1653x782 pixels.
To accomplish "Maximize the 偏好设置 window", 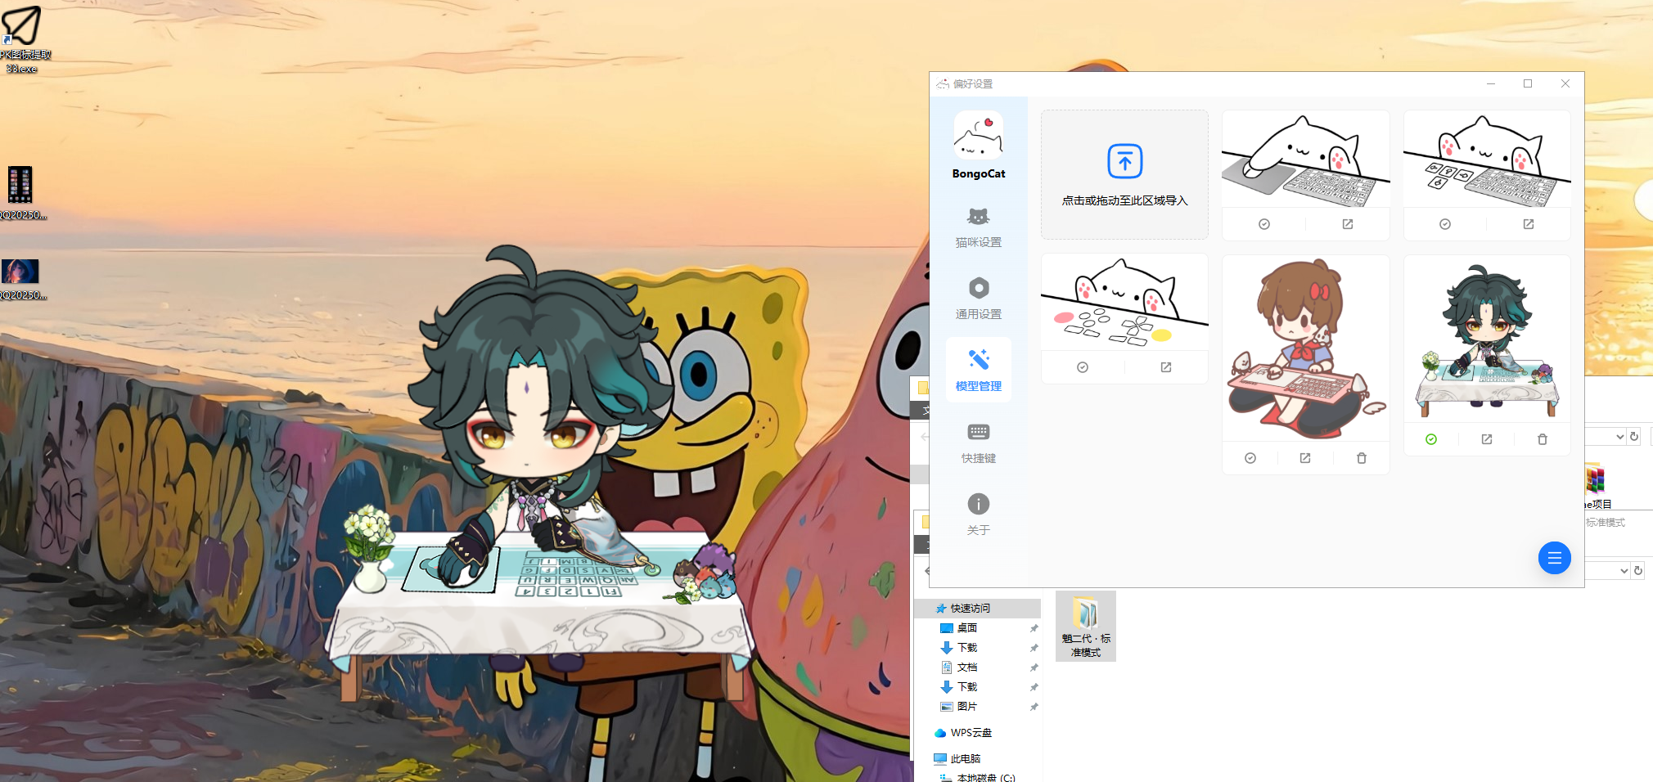I will point(1527,83).
